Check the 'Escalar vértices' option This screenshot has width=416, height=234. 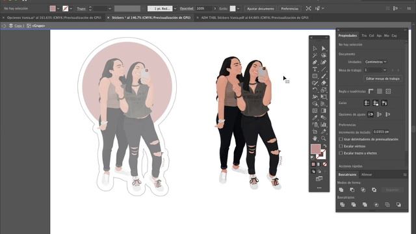(x=341, y=146)
